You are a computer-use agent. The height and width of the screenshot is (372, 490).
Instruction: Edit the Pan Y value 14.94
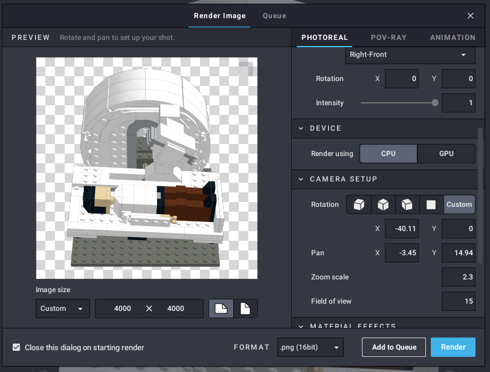[x=459, y=253]
